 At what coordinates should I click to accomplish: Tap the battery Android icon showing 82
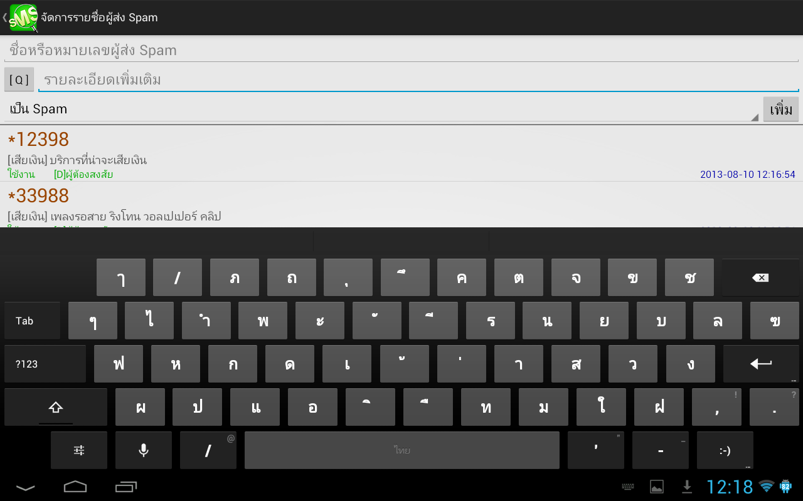coord(785,486)
